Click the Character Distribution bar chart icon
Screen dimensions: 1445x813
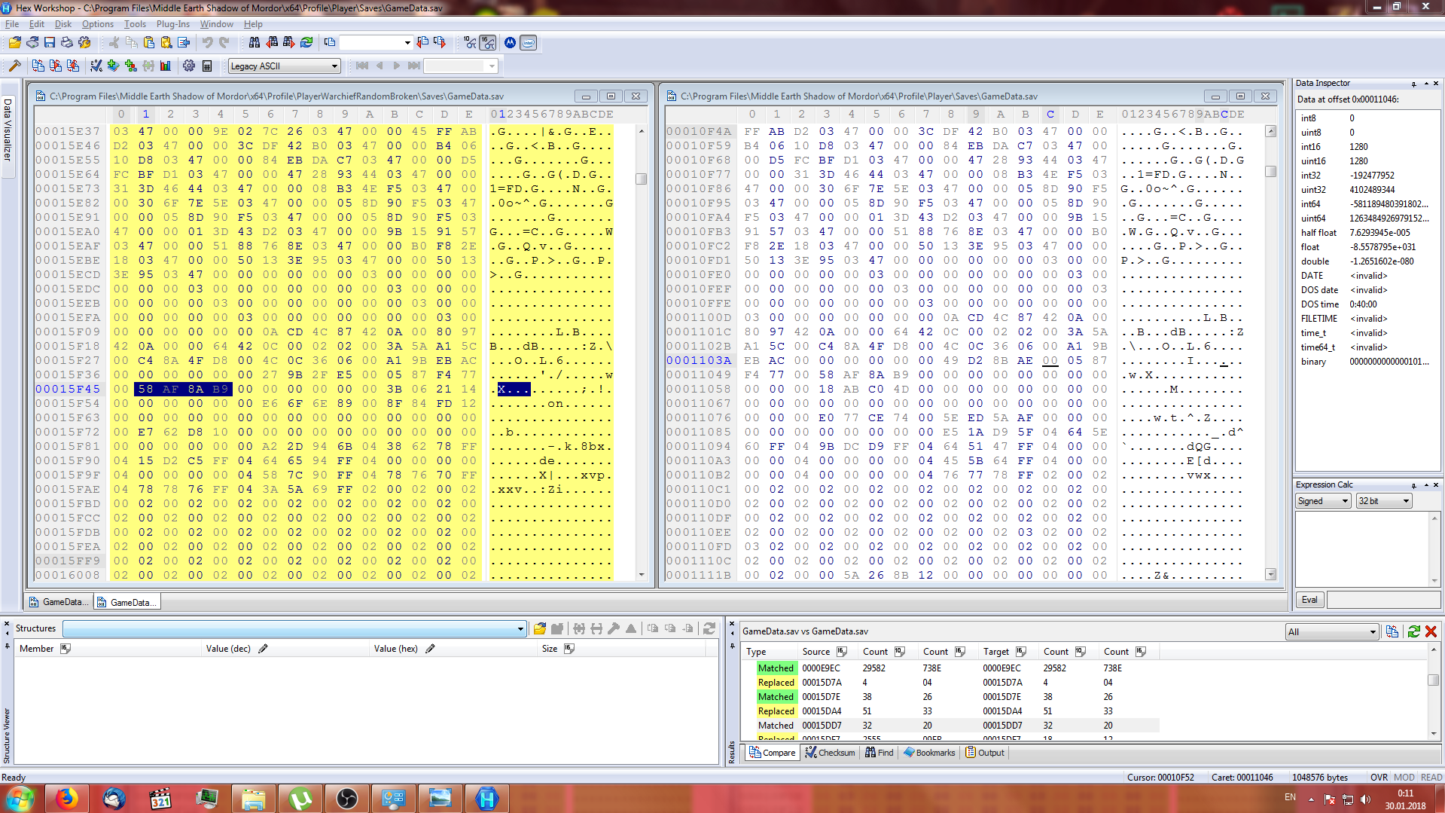(166, 66)
